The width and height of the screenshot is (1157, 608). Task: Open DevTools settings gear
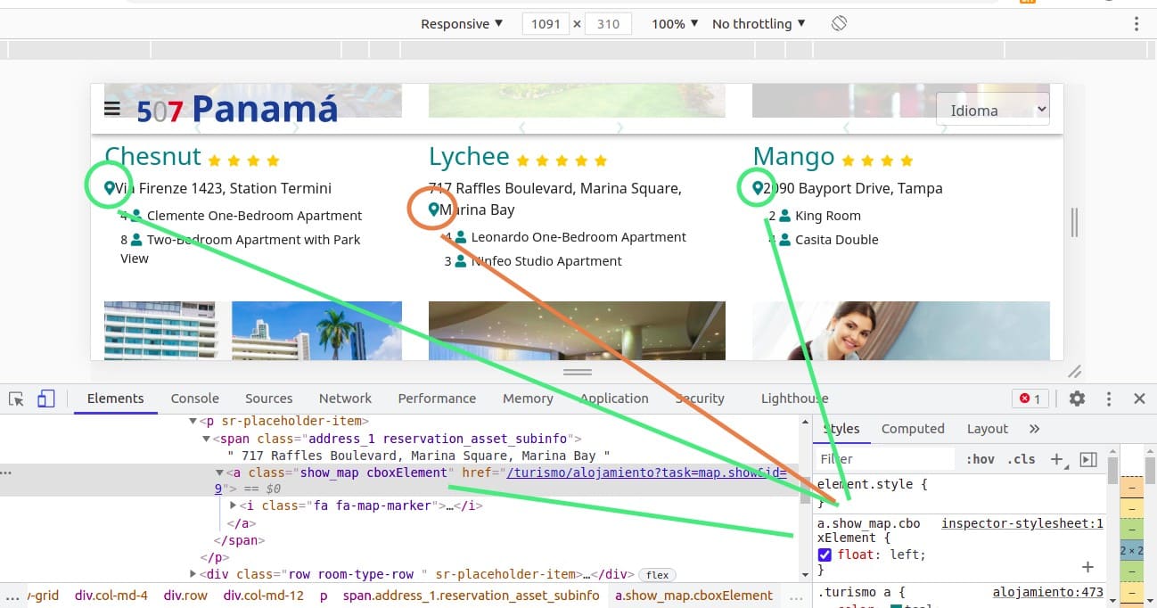(1077, 398)
